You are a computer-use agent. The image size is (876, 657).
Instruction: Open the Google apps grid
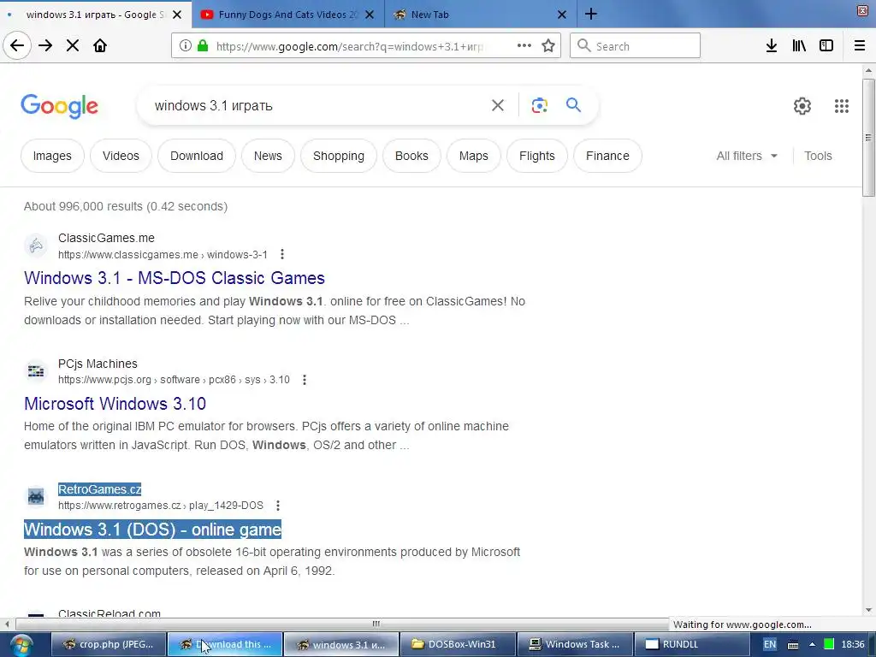pos(842,106)
